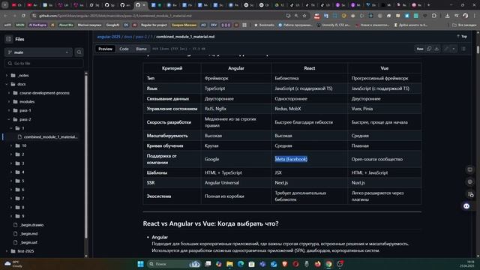This screenshot has height=270, width=480.
Task: Click the selected Meta (Facebook) cell
Action: [291, 159]
